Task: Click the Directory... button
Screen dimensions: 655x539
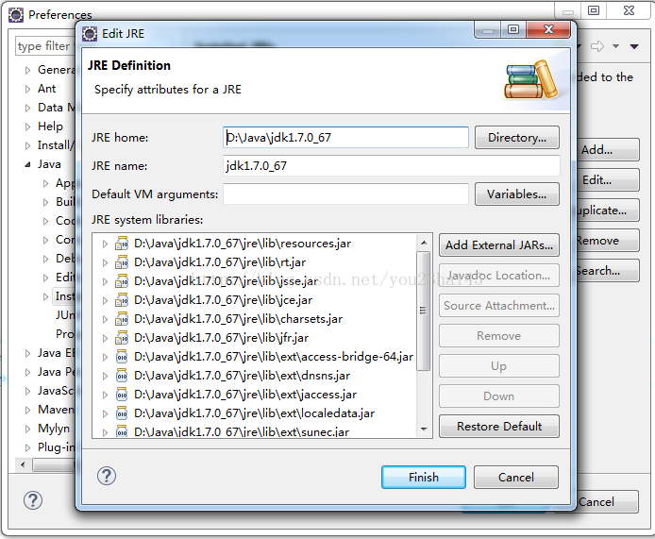Action: pyautogui.click(x=516, y=138)
